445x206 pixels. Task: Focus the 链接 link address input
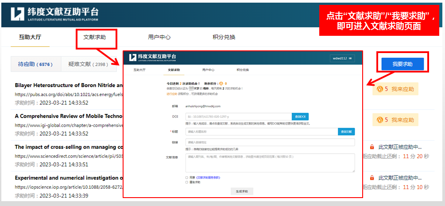270,142
